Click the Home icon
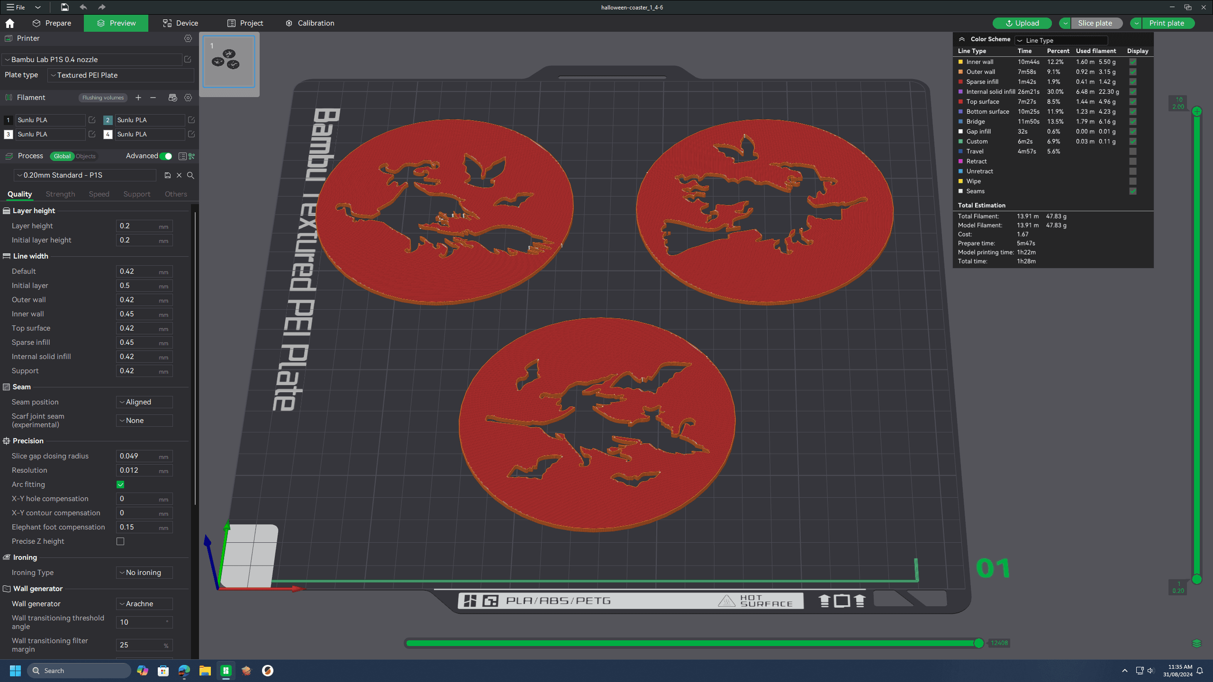The width and height of the screenshot is (1213, 682). 10,23
